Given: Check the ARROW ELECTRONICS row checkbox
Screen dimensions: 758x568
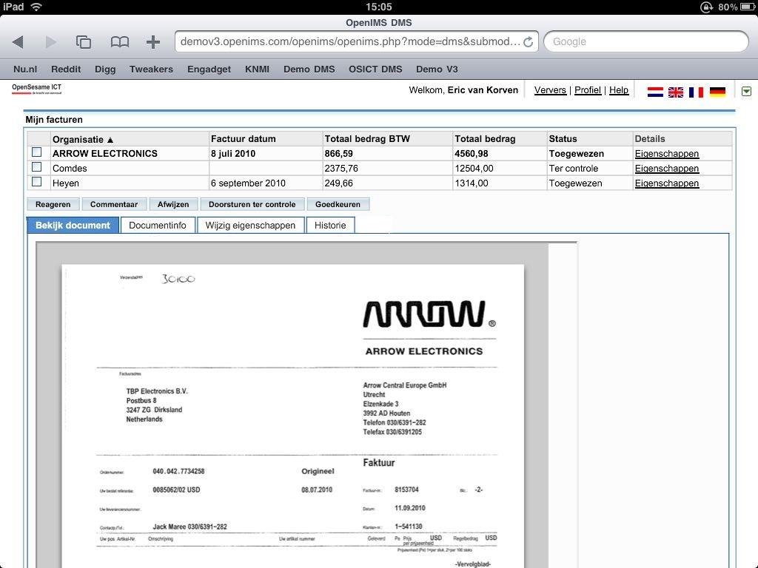Looking at the screenshot, I should point(37,153).
